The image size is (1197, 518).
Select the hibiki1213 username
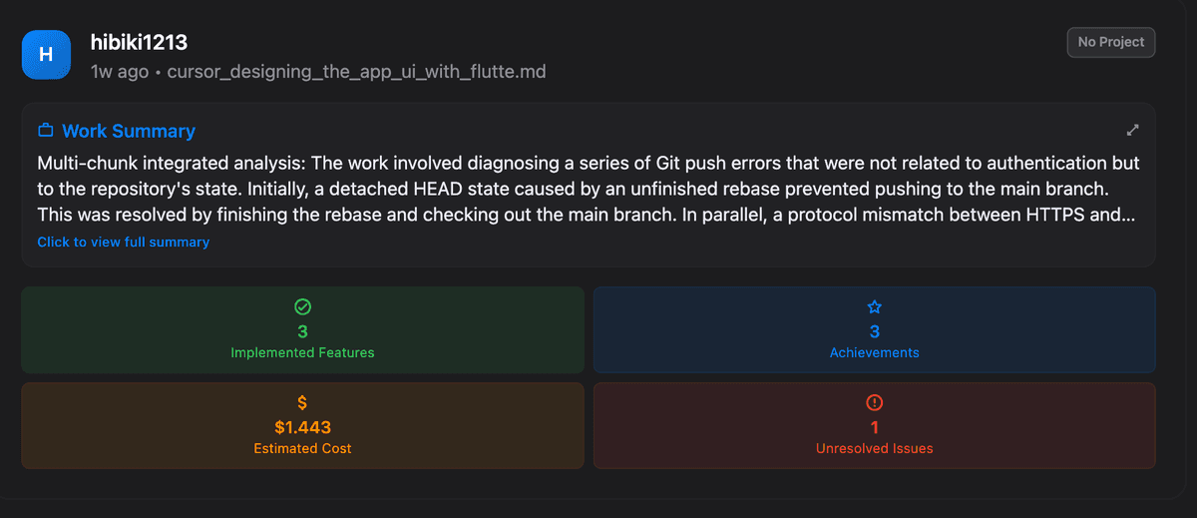139,42
